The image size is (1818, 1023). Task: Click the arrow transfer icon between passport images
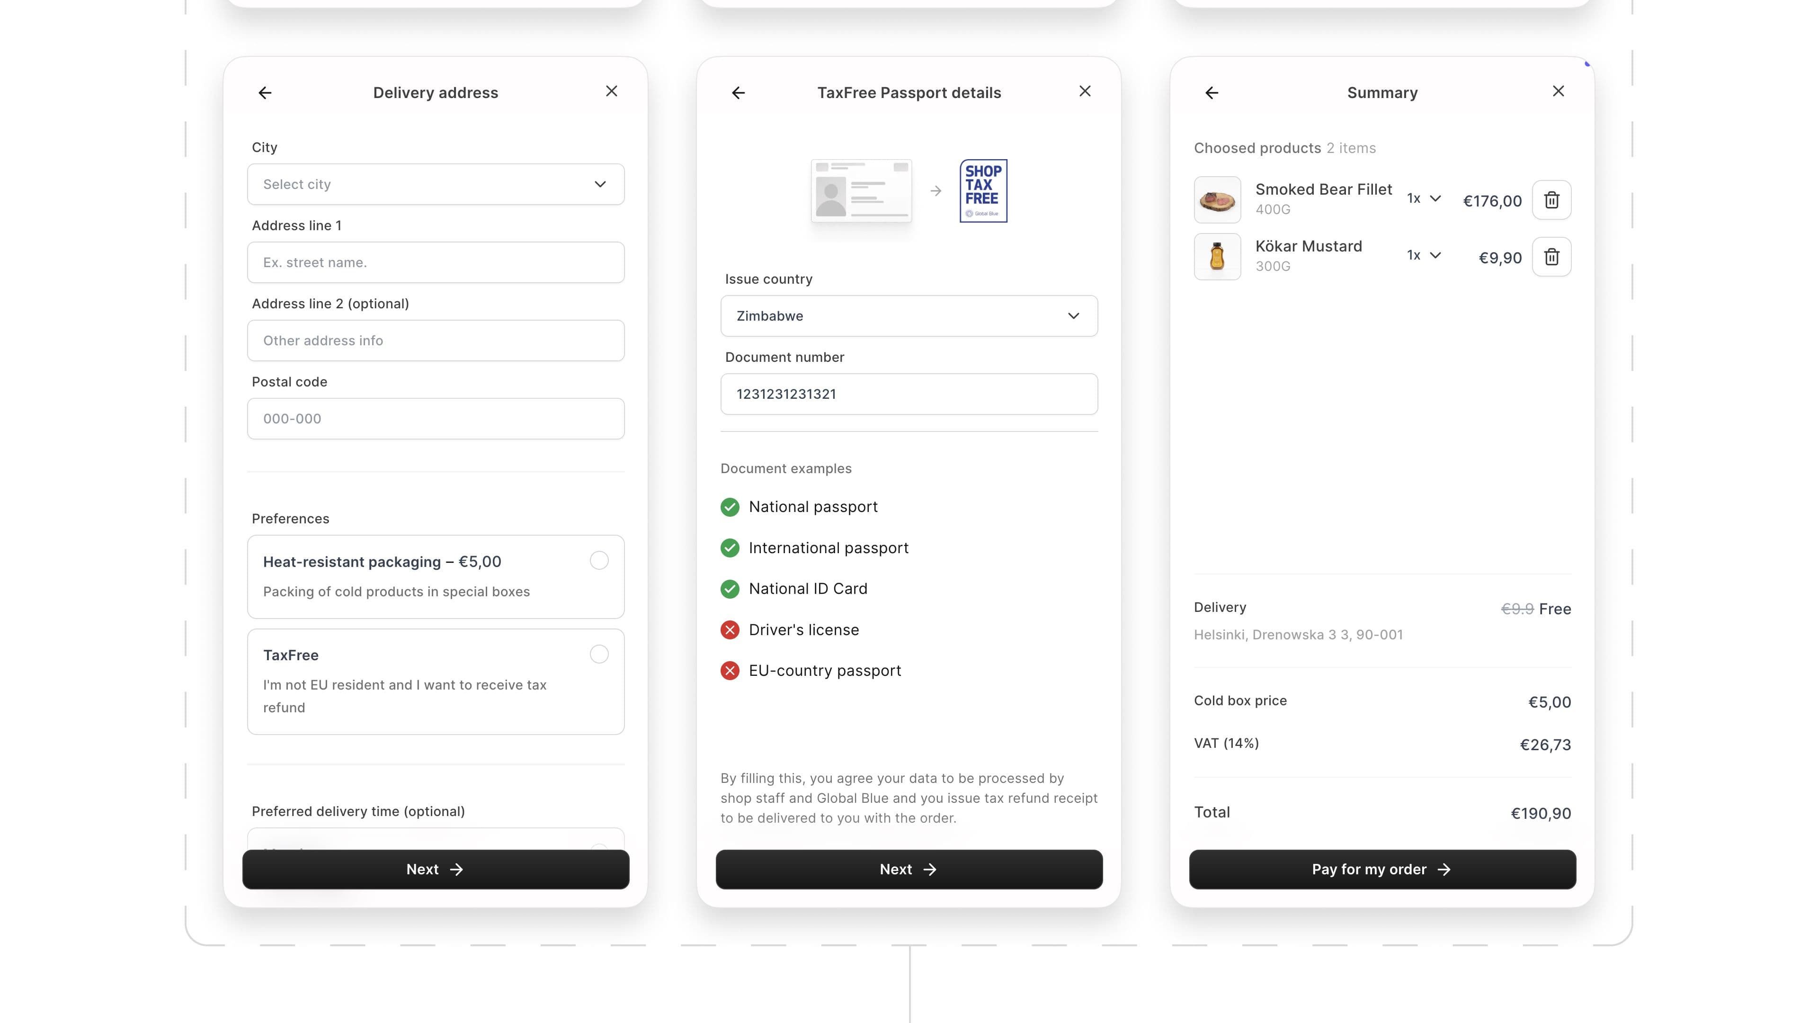coord(935,191)
